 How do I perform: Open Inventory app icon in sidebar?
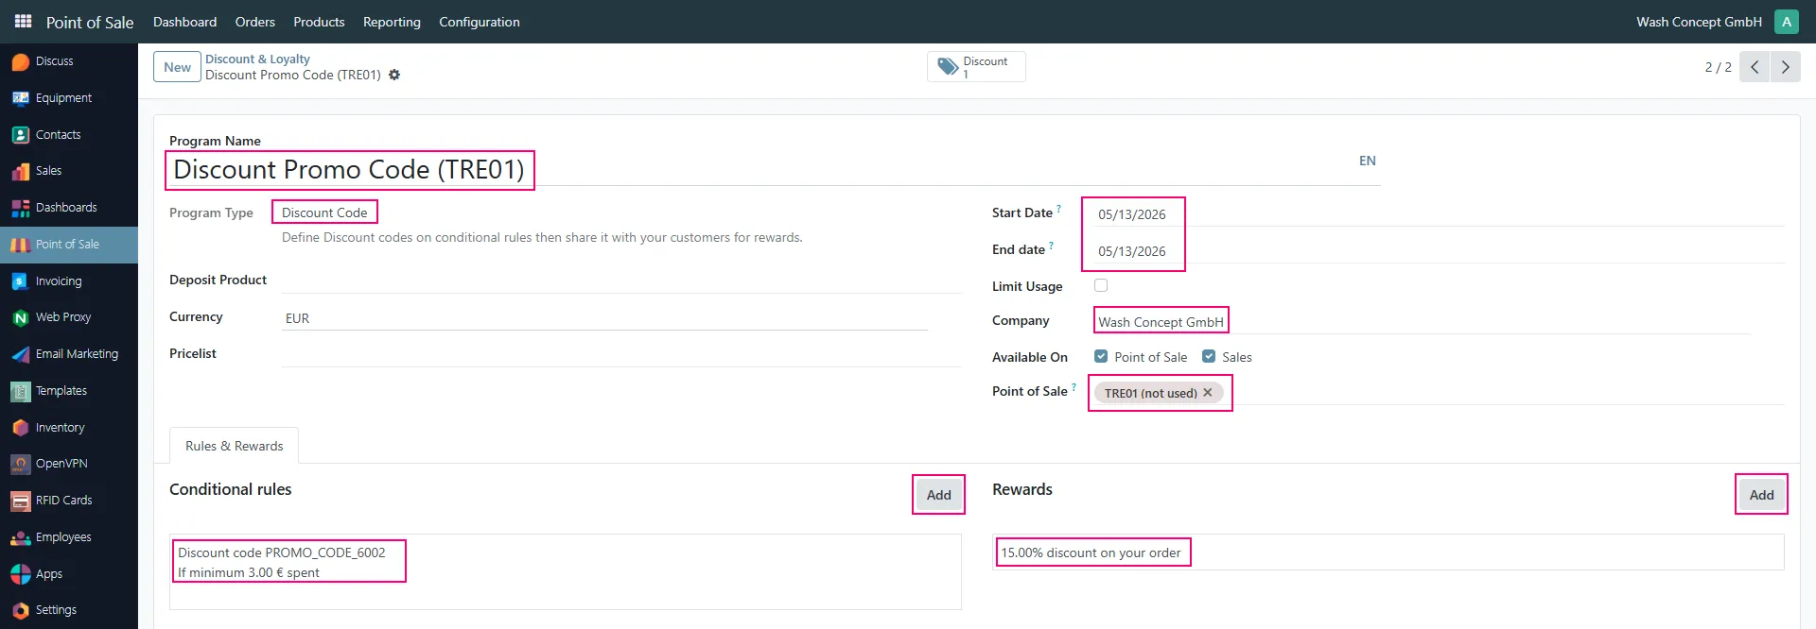coord(20,428)
